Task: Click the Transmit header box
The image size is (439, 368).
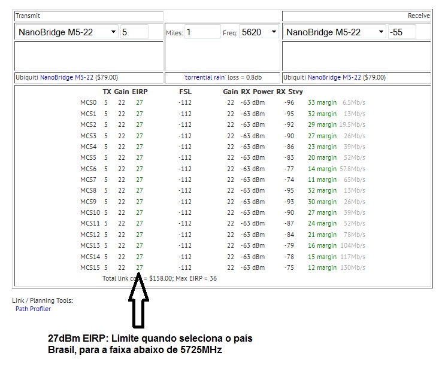Action: tap(89, 16)
